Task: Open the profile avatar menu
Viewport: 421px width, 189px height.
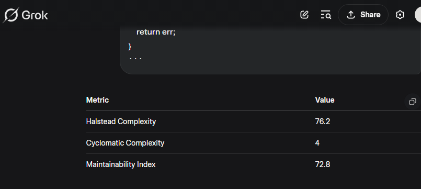Action: [x=418, y=15]
